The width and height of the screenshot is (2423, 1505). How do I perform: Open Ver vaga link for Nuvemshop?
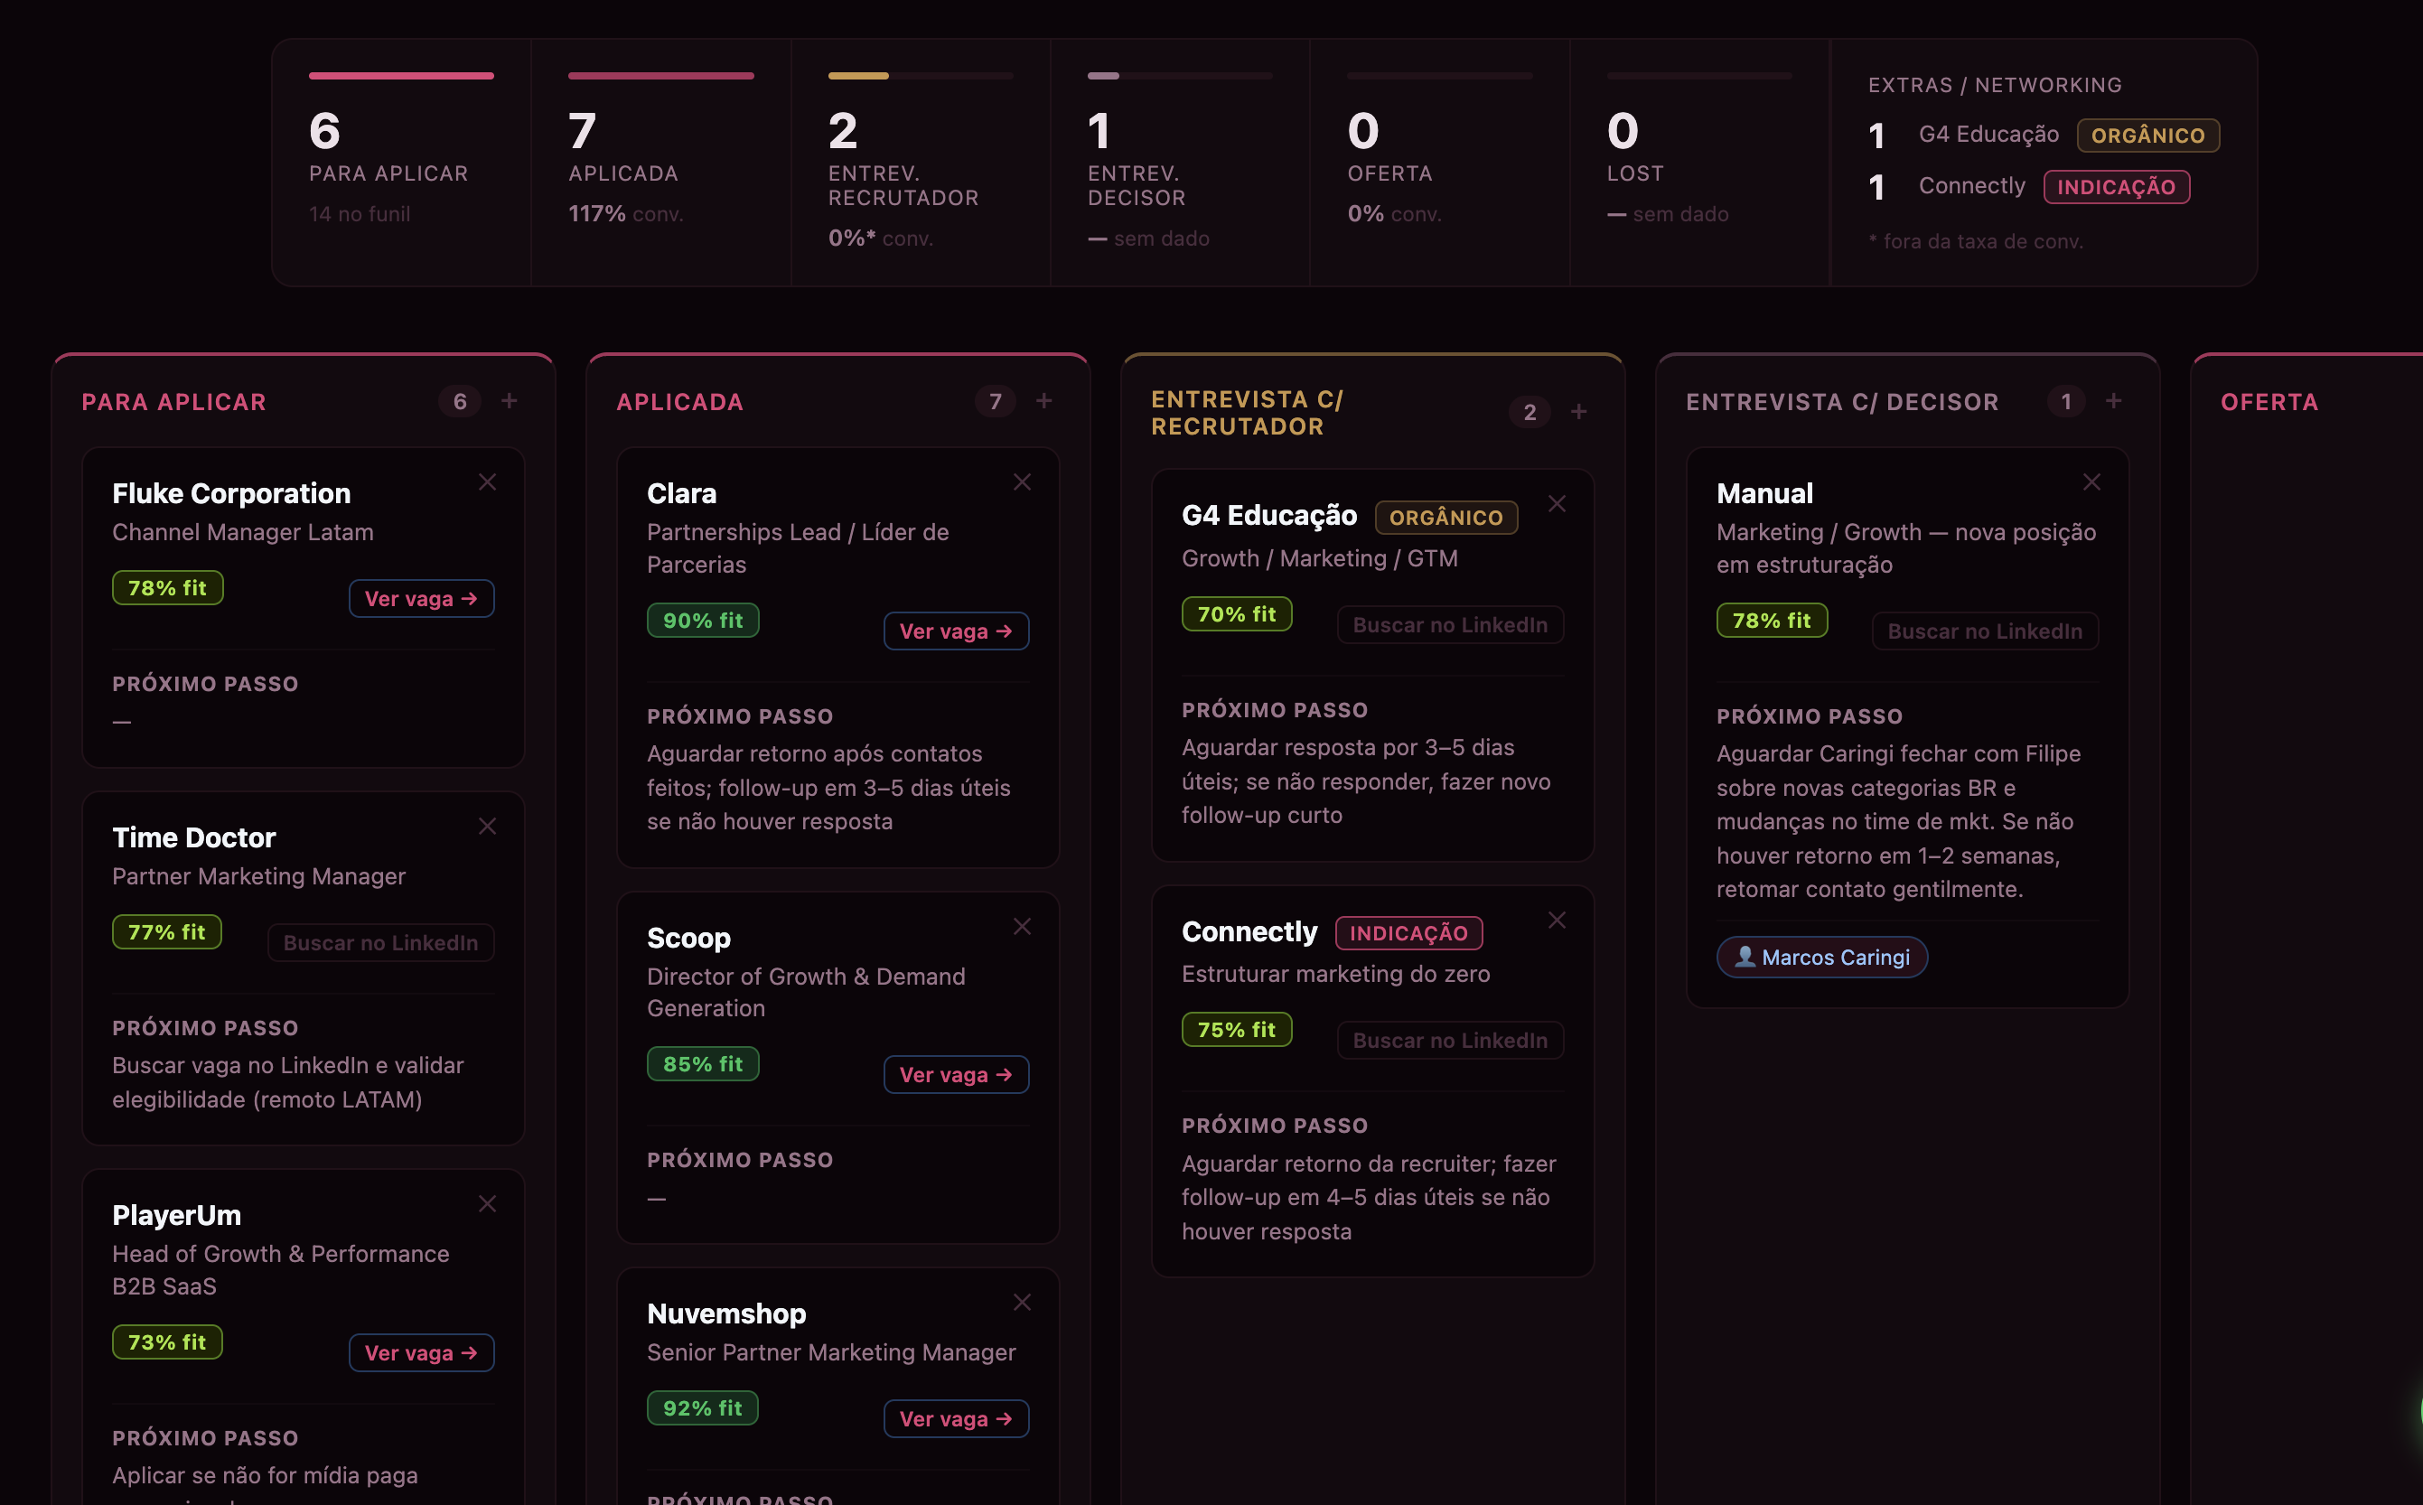coord(956,1418)
